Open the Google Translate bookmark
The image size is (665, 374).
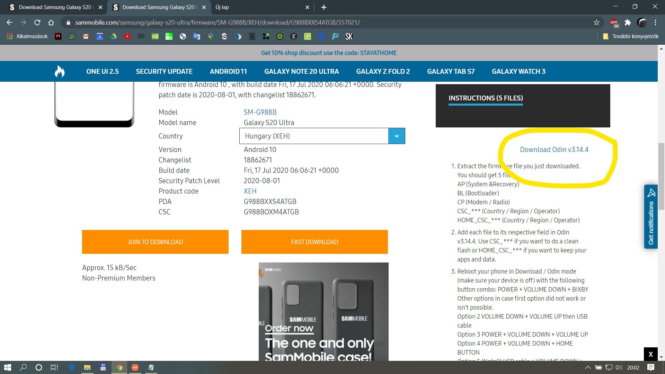(197, 36)
